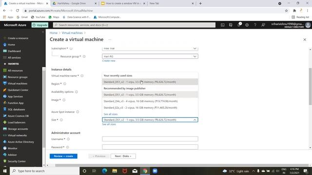Collapse the Size dropdown
Image resolution: width=312 pixels, height=175 pixels.
coord(195,120)
